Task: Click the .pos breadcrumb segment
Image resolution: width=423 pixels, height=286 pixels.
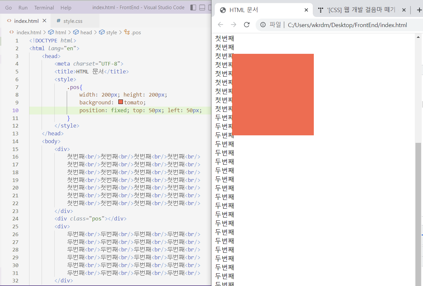Action: click(136, 32)
